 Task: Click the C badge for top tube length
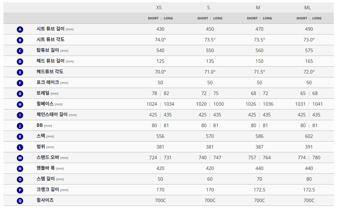click(x=20, y=51)
